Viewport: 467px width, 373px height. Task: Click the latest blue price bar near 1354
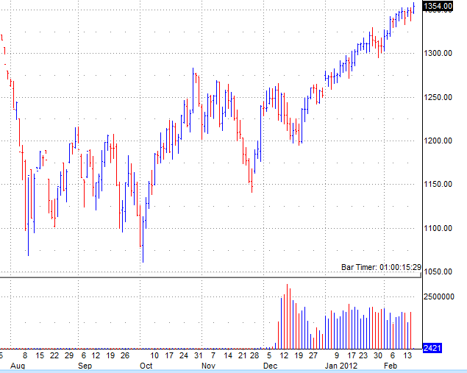pyautogui.click(x=414, y=8)
